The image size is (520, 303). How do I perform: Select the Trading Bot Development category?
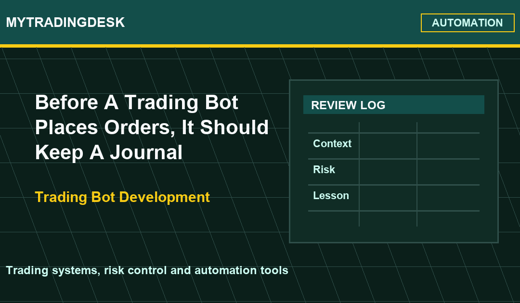pos(122,197)
